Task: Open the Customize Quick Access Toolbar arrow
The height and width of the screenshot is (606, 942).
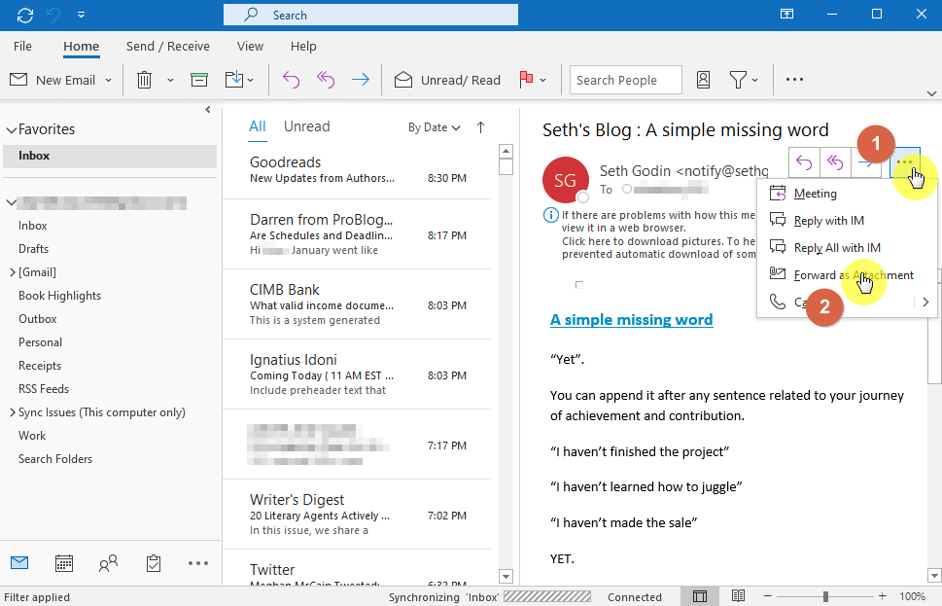Action: [x=81, y=15]
